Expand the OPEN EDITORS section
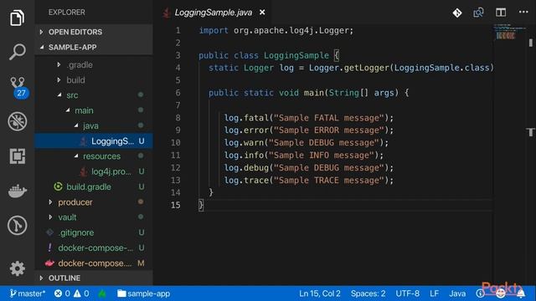 pos(94,32)
